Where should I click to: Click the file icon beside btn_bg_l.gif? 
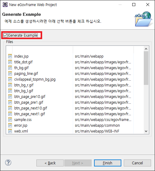(x=10, y=91)
